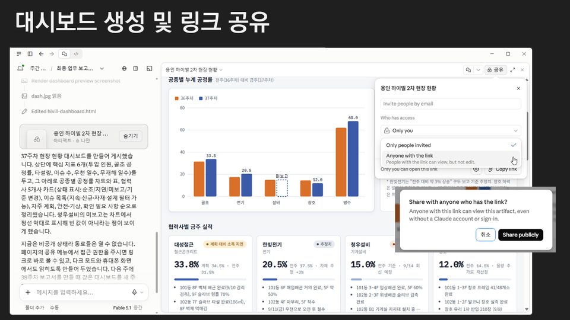Viewport: 570px width, 320px height.
Task: Click the chat panel vertical scrollbar
Action: pos(157,261)
